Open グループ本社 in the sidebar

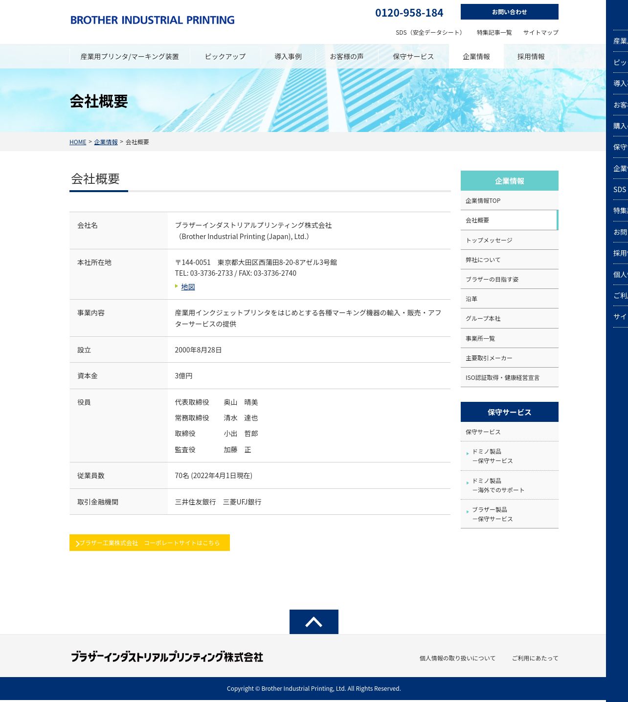click(x=509, y=318)
